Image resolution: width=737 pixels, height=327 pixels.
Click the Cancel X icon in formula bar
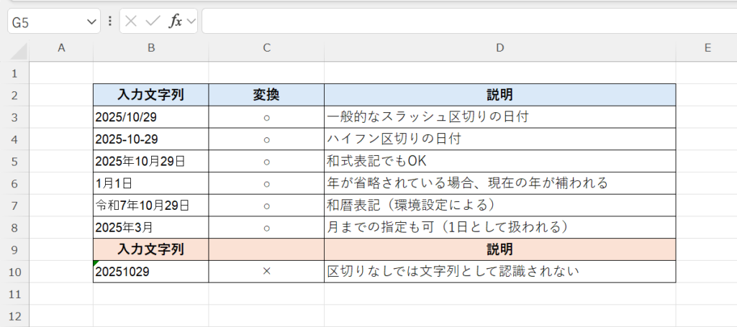pos(130,22)
